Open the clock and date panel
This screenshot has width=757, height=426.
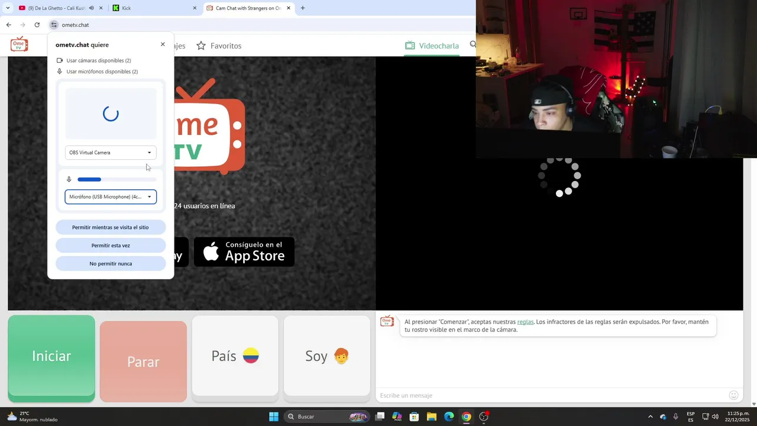point(737,417)
